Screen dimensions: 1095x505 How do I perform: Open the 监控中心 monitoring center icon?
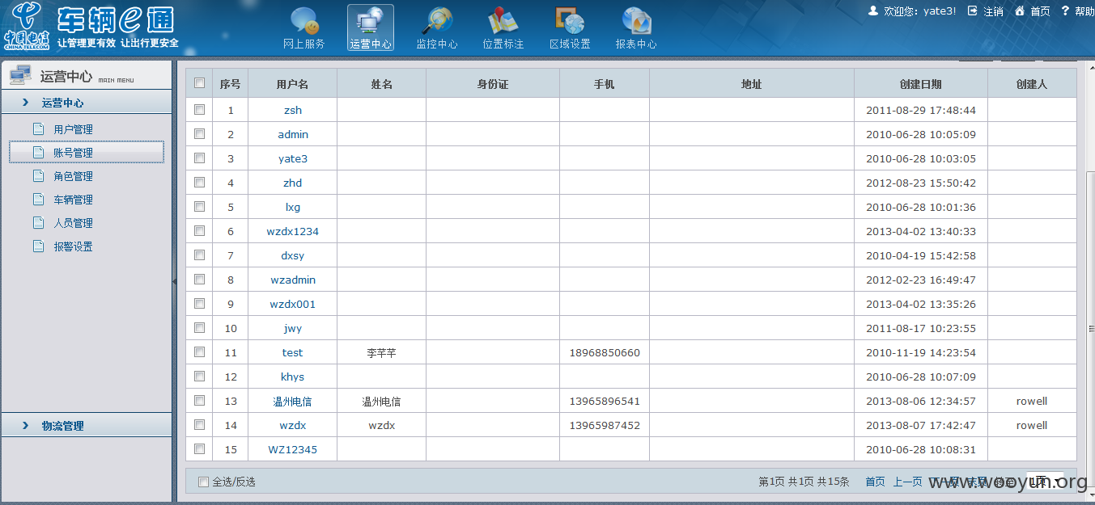437,20
